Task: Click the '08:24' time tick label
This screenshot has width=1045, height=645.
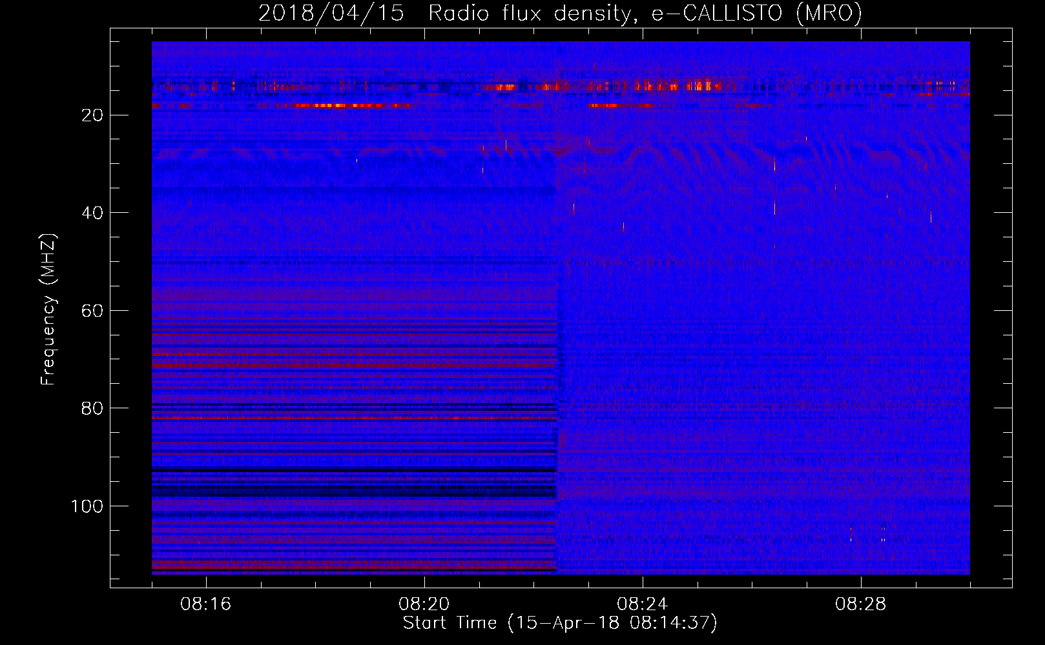Action: (x=643, y=604)
